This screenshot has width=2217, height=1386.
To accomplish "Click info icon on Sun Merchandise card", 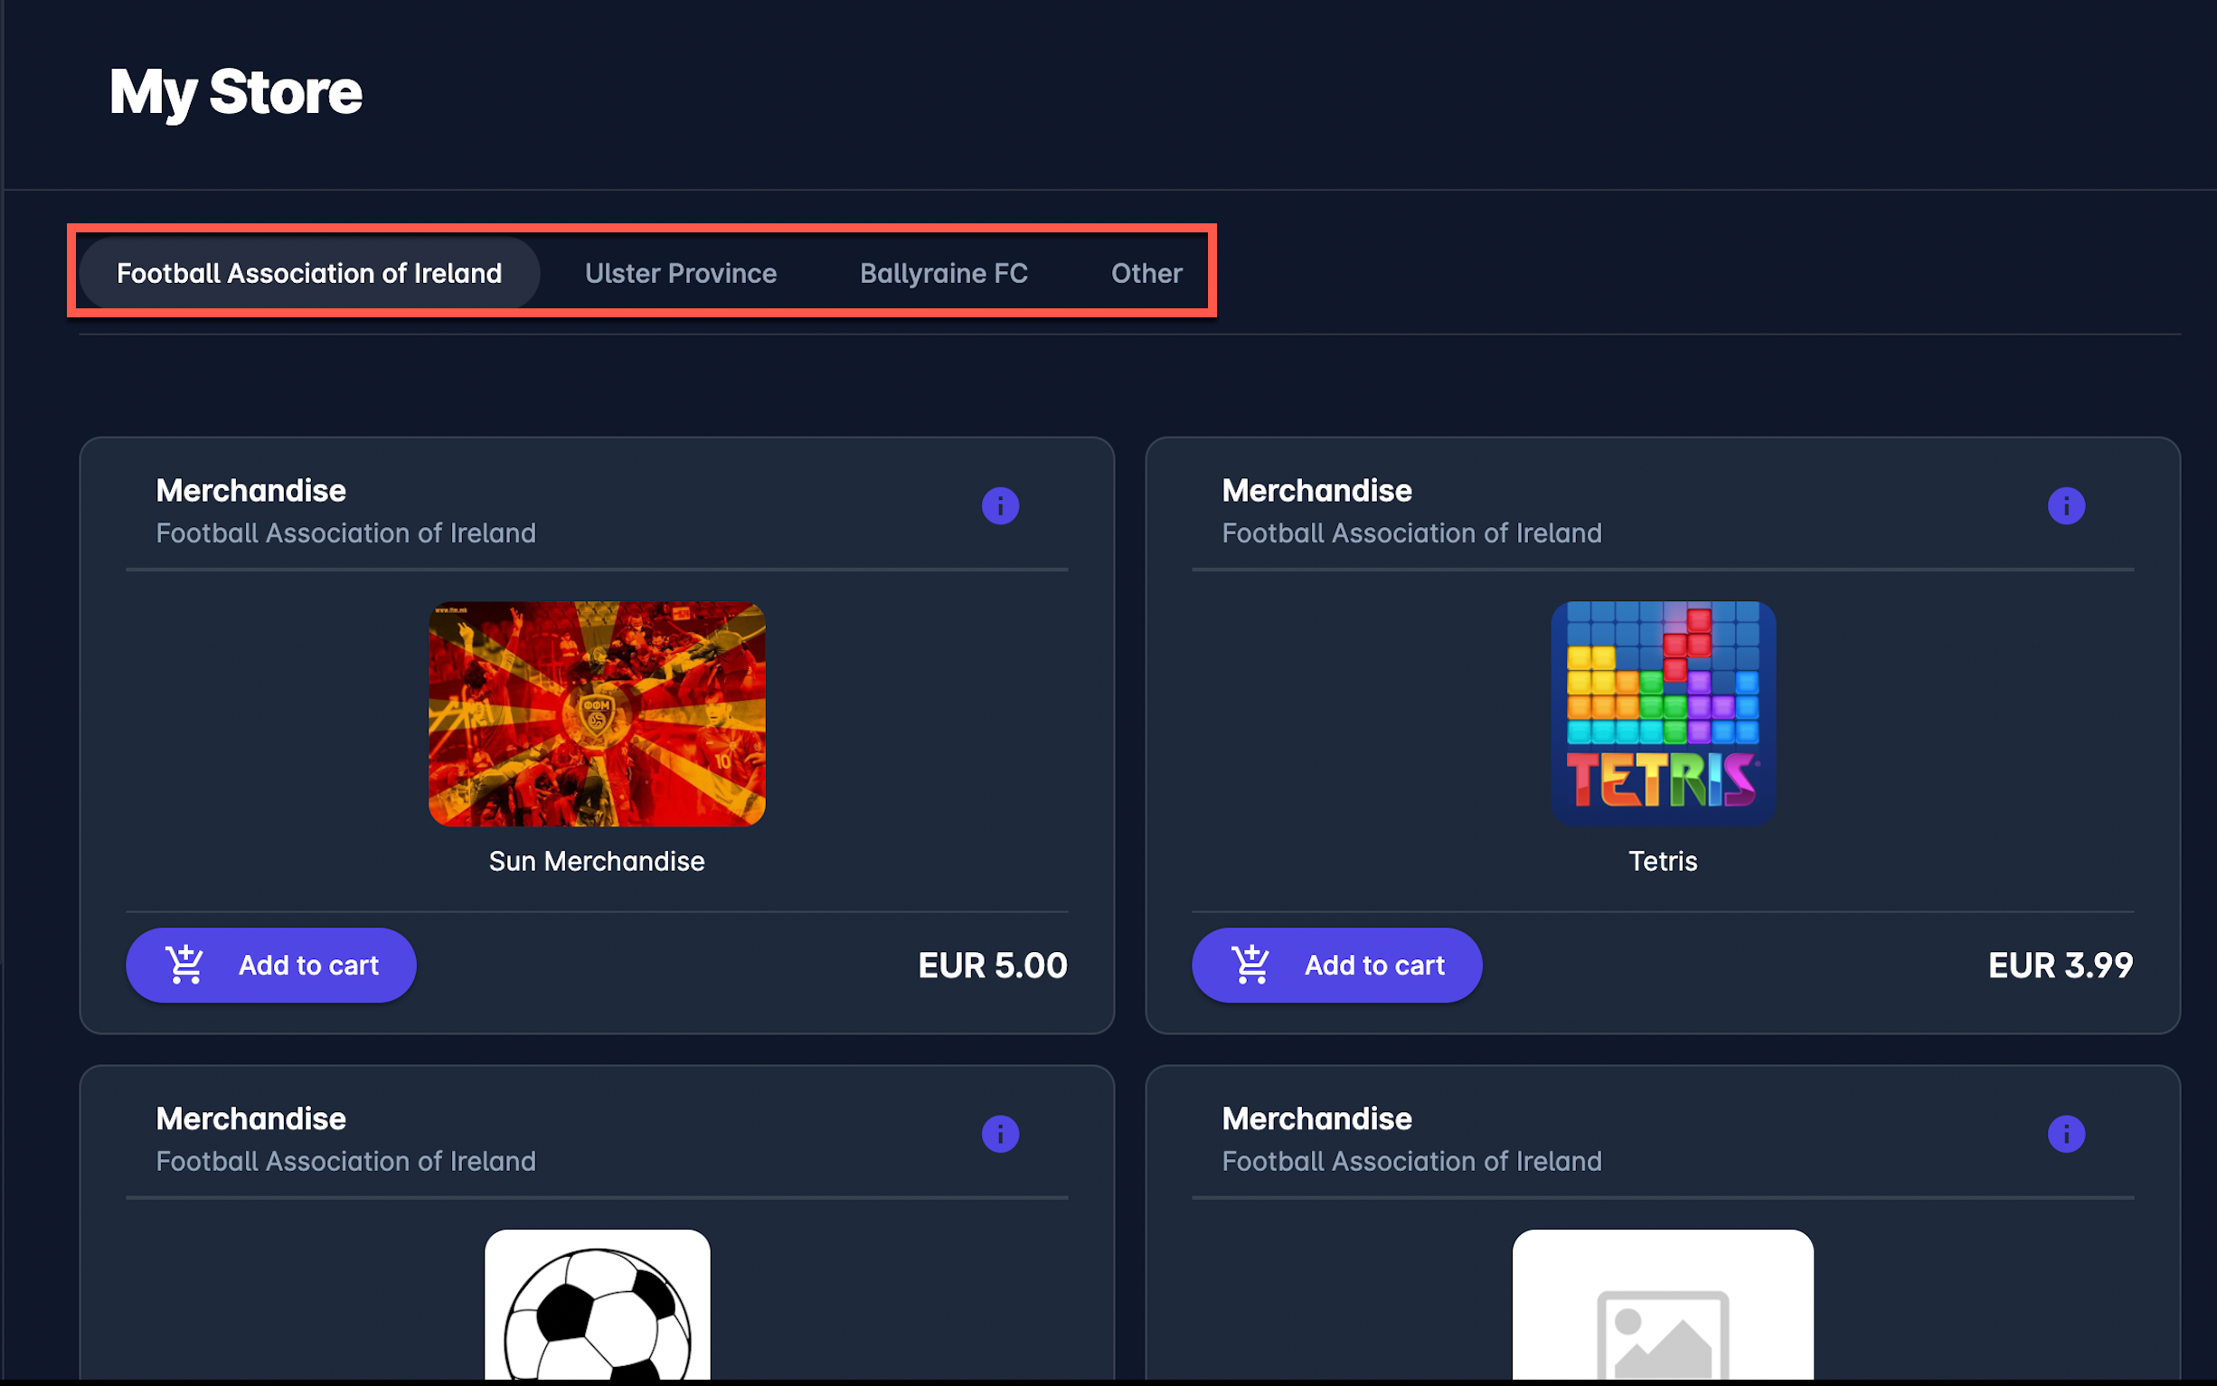I will [x=1000, y=506].
